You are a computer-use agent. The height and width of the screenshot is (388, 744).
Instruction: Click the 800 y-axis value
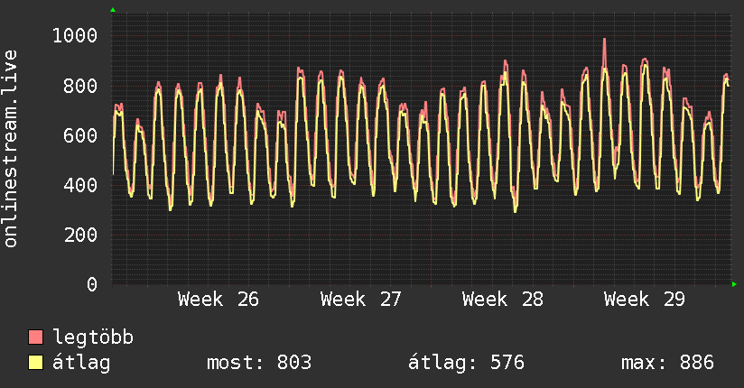[x=80, y=86]
